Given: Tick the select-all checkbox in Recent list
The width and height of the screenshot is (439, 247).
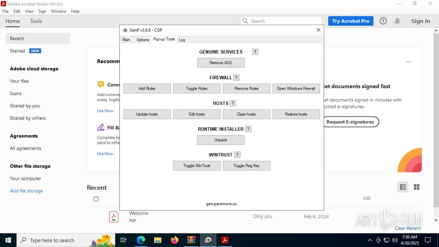Looking at the screenshot, I should coord(96,199).
